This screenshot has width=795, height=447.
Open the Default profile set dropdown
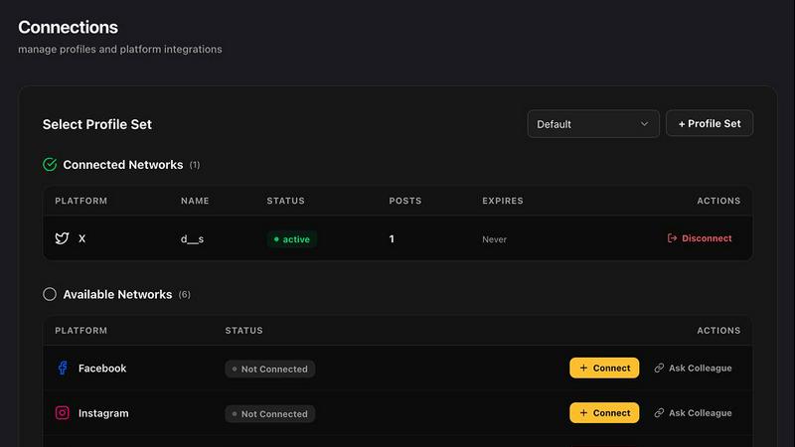point(593,124)
